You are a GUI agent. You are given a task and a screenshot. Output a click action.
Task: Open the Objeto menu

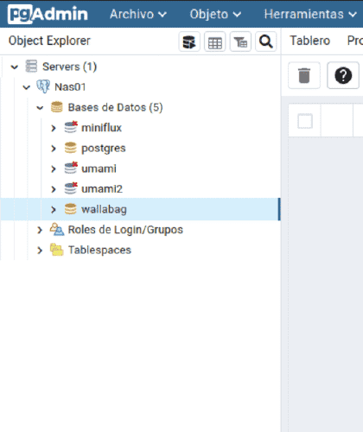pos(215,14)
